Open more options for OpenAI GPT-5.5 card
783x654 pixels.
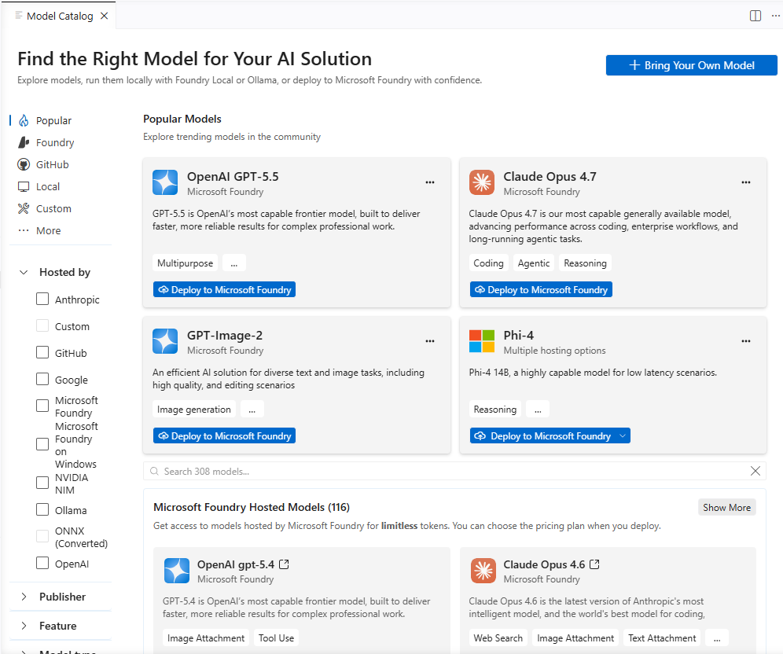429,182
